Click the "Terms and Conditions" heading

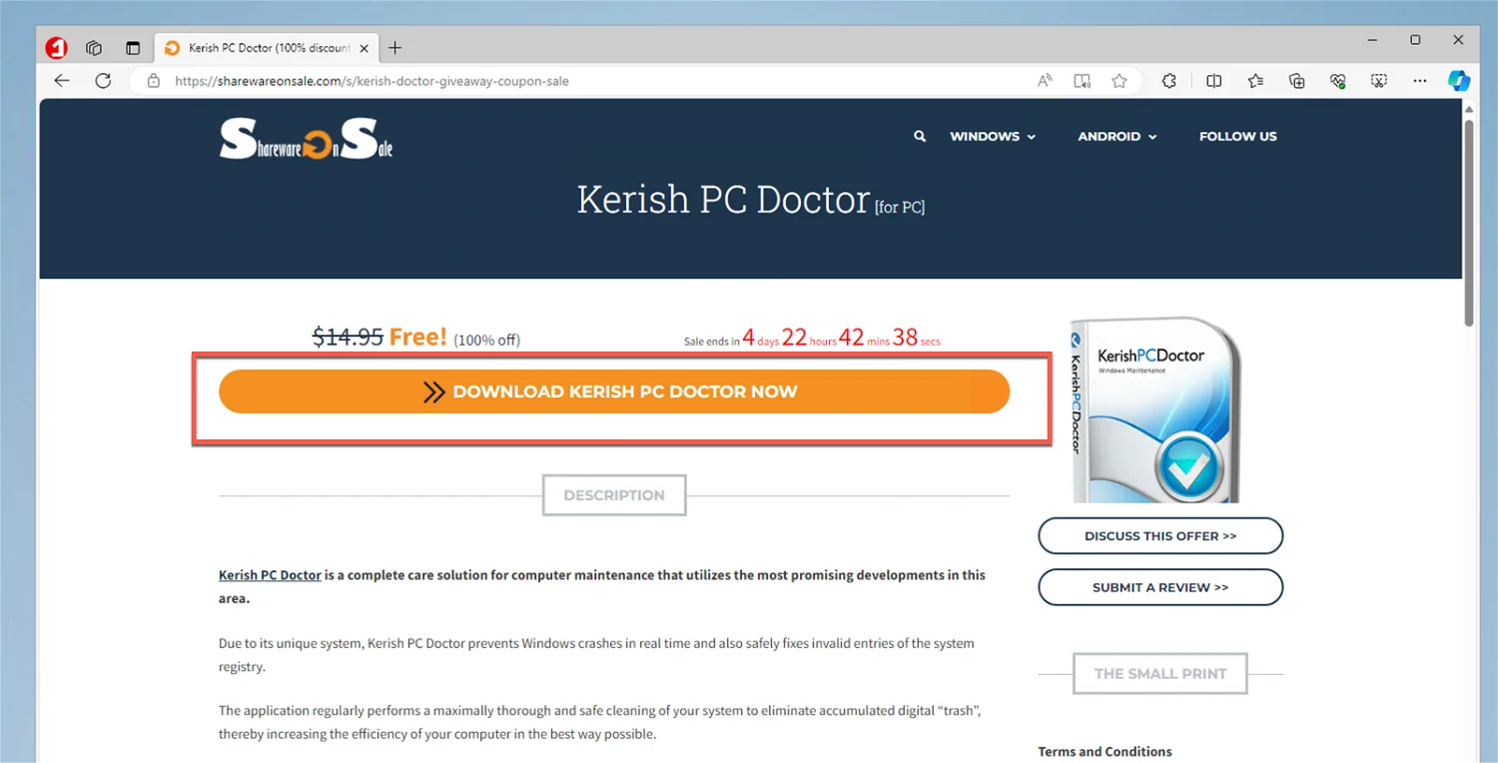coord(1105,752)
